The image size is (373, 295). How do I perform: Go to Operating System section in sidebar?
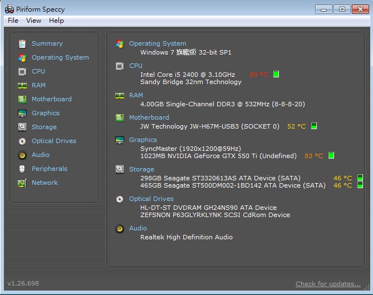[60, 57]
